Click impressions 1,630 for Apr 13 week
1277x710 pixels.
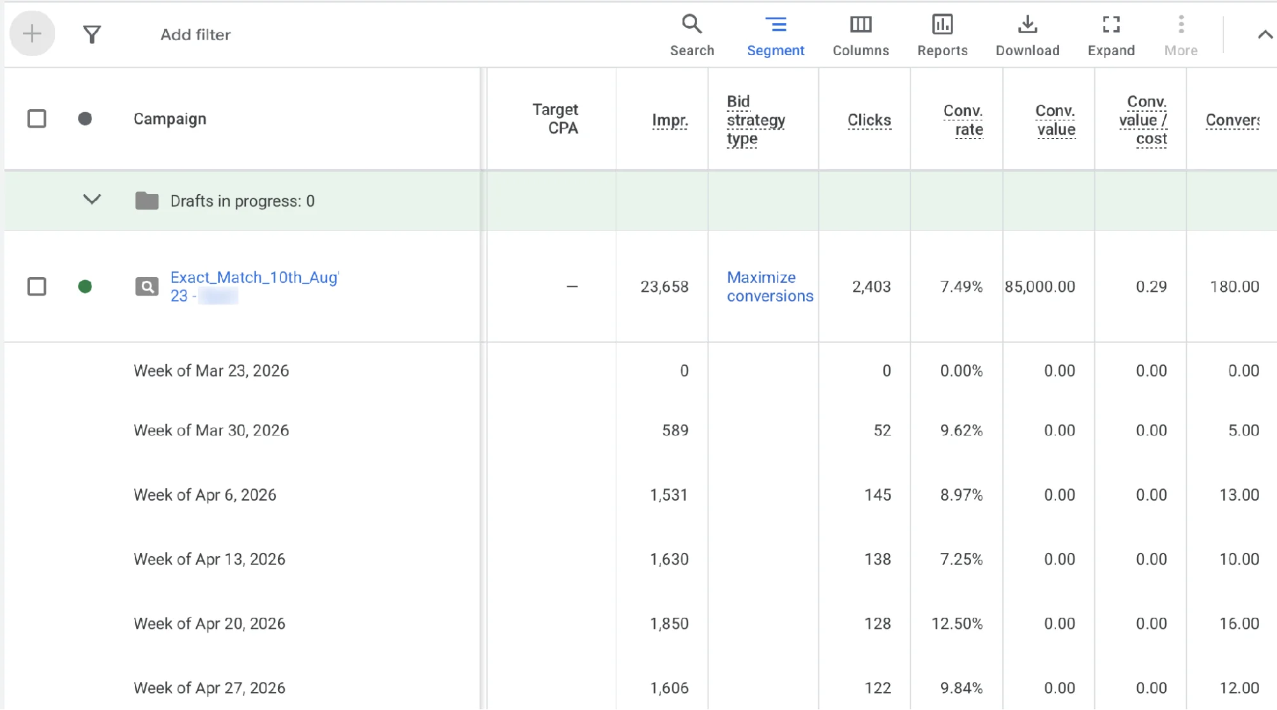click(x=669, y=559)
